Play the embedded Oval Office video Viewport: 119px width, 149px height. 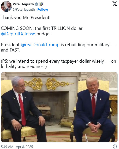[x=59, y=107]
